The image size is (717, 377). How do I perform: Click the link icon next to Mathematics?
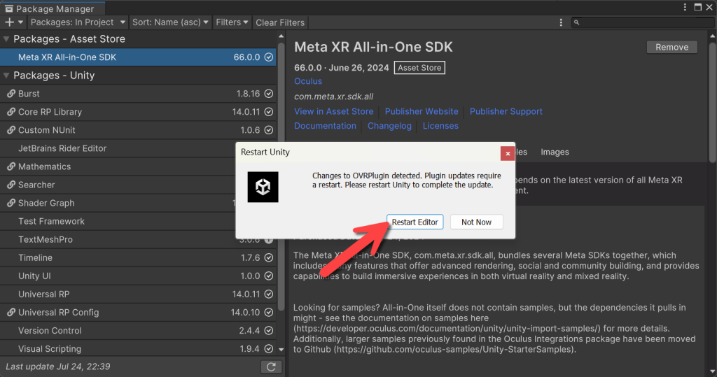tap(11, 166)
